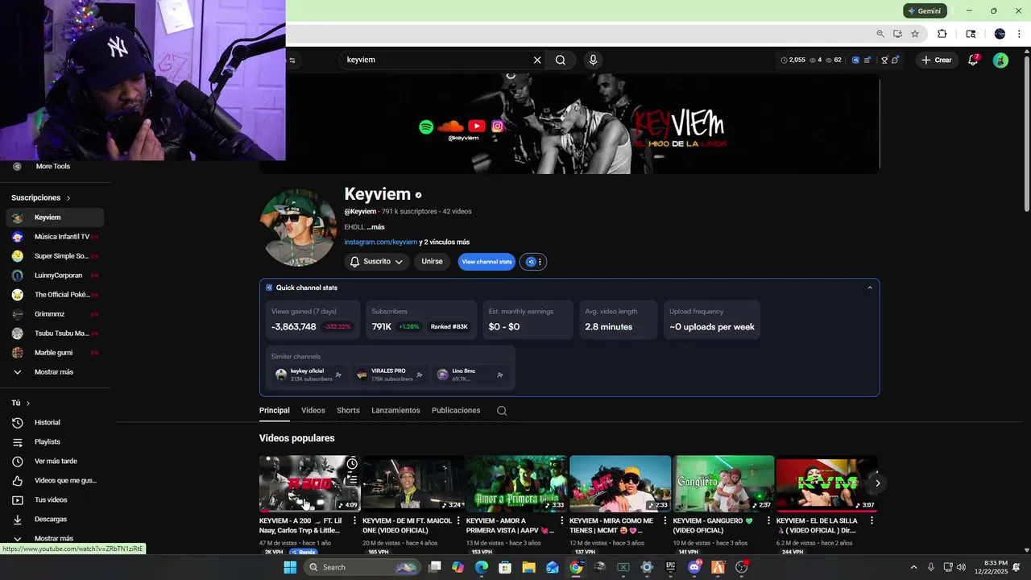Bookmark this page with the star icon
The image size is (1031, 580).
click(x=915, y=34)
